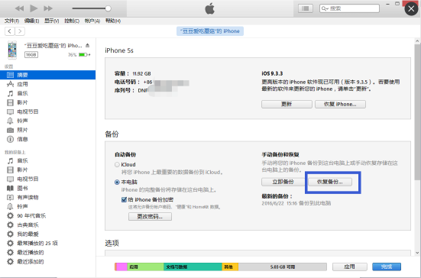Select the device name iPhone tab
Screen dimensions: 421x278
tap(210, 31)
